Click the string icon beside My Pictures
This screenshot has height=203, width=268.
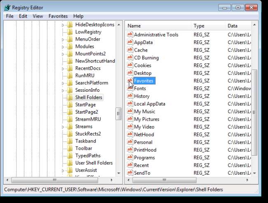click(x=130, y=119)
